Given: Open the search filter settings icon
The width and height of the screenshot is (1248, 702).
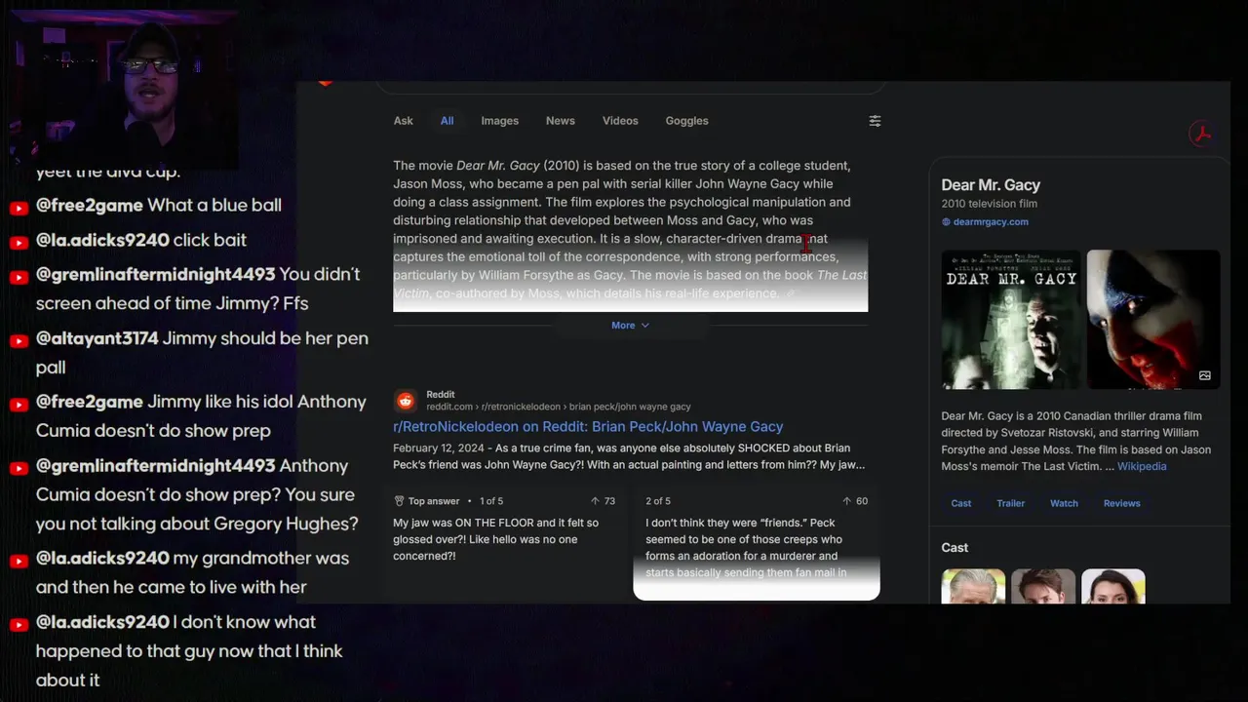Looking at the screenshot, I should click(875, 121).
